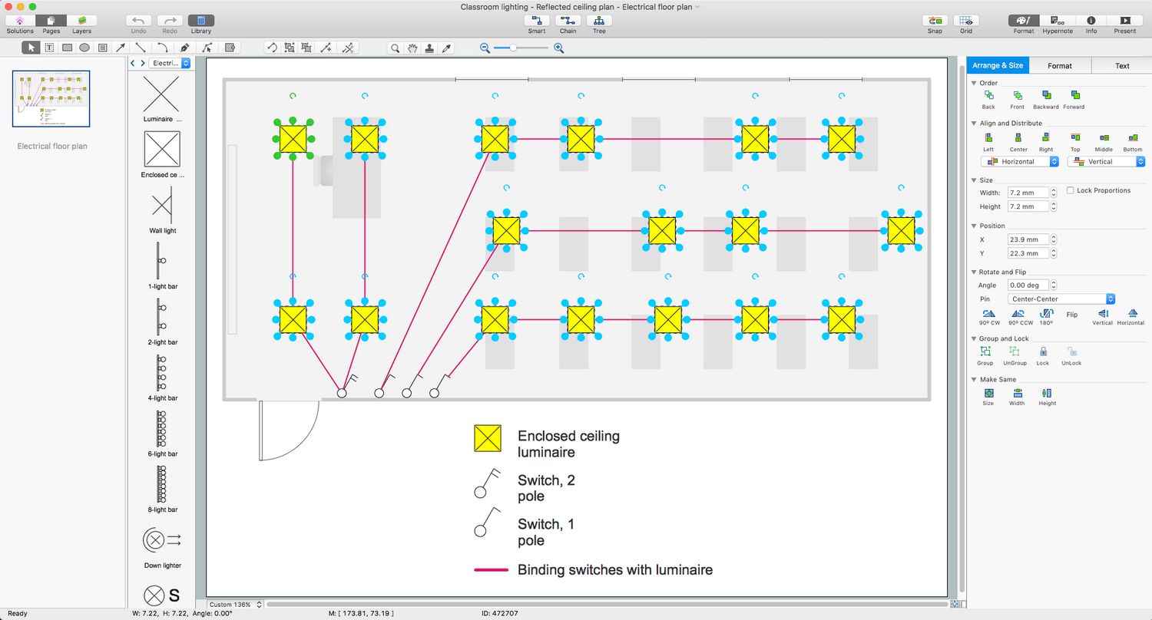This screenshot has height=620, width=1152.
Task: Flip selection Horizontal
Action: click(1131, 317)
